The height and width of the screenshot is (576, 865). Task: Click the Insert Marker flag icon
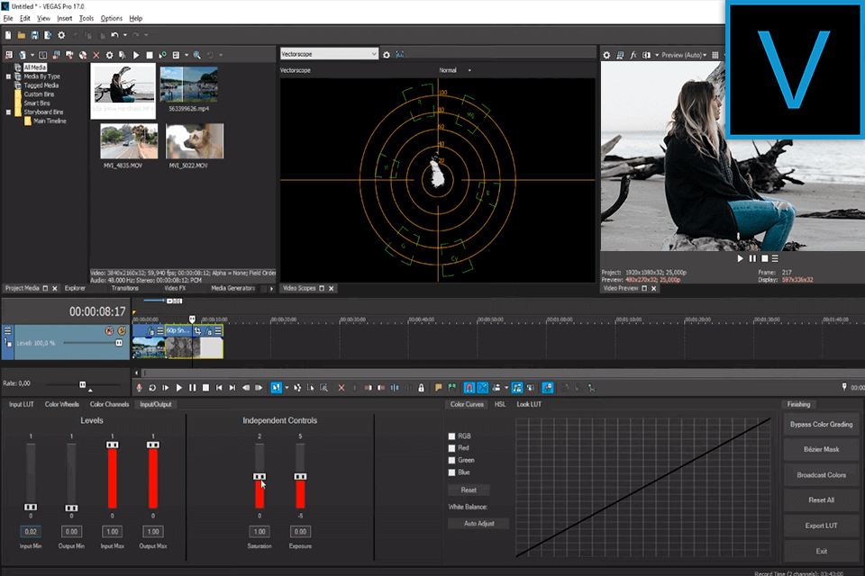(439, 388)
